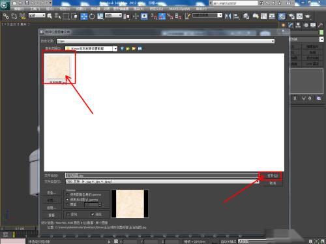This screenshot has width=326, height=244.
Task: Open the Mirror tool
Action: (228, 16)
